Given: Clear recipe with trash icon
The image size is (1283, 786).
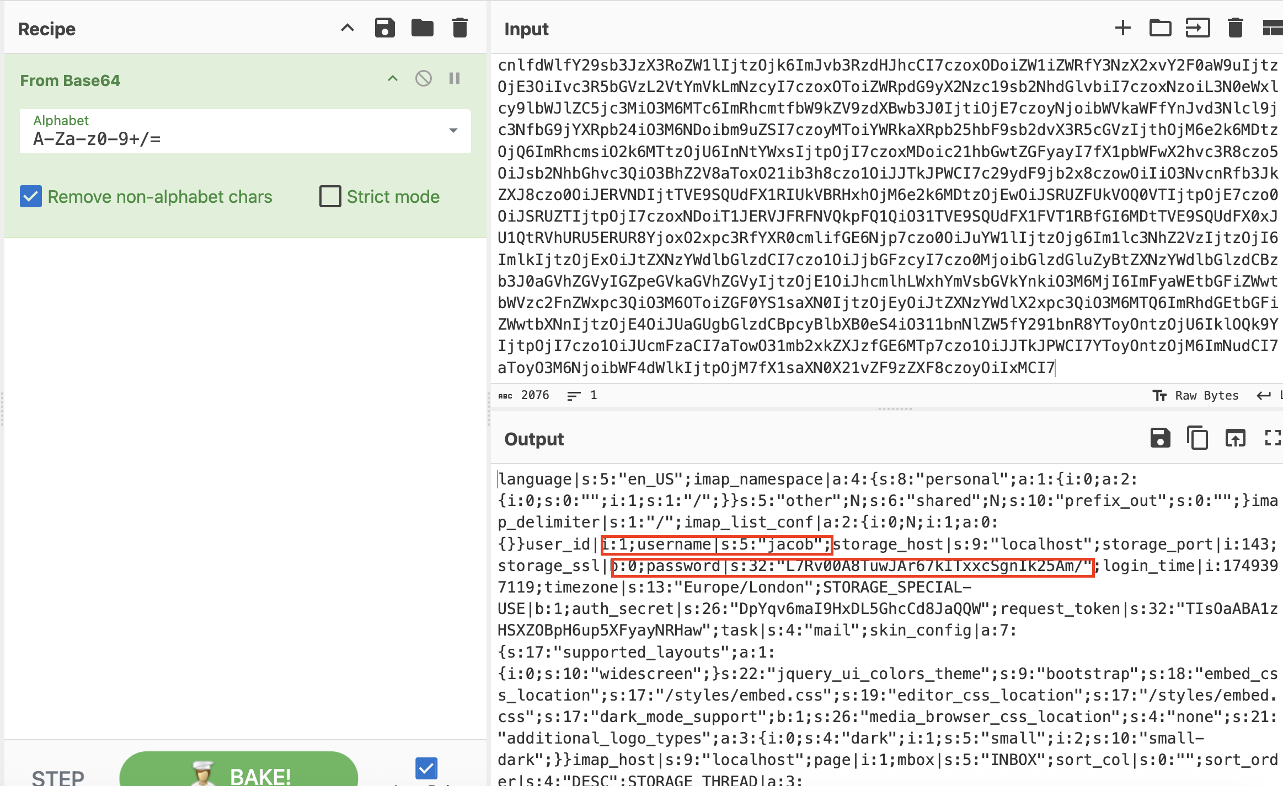Looking at the screenshot, I should (x=459, y=28).
